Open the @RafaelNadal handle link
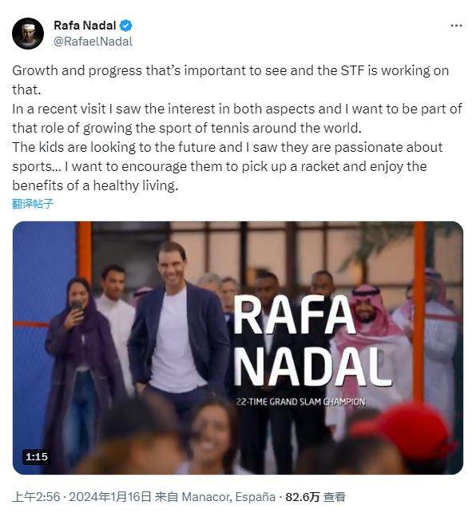Image resolution: width=476 pixels, height=517 pixels. 93,42
